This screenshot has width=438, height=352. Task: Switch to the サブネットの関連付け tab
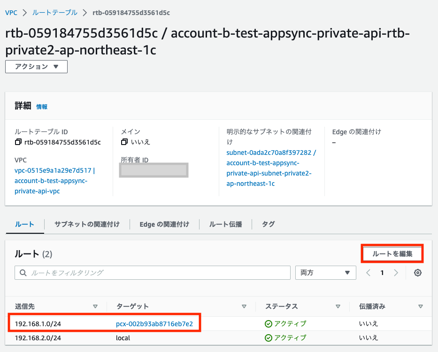tap(87, 224)
